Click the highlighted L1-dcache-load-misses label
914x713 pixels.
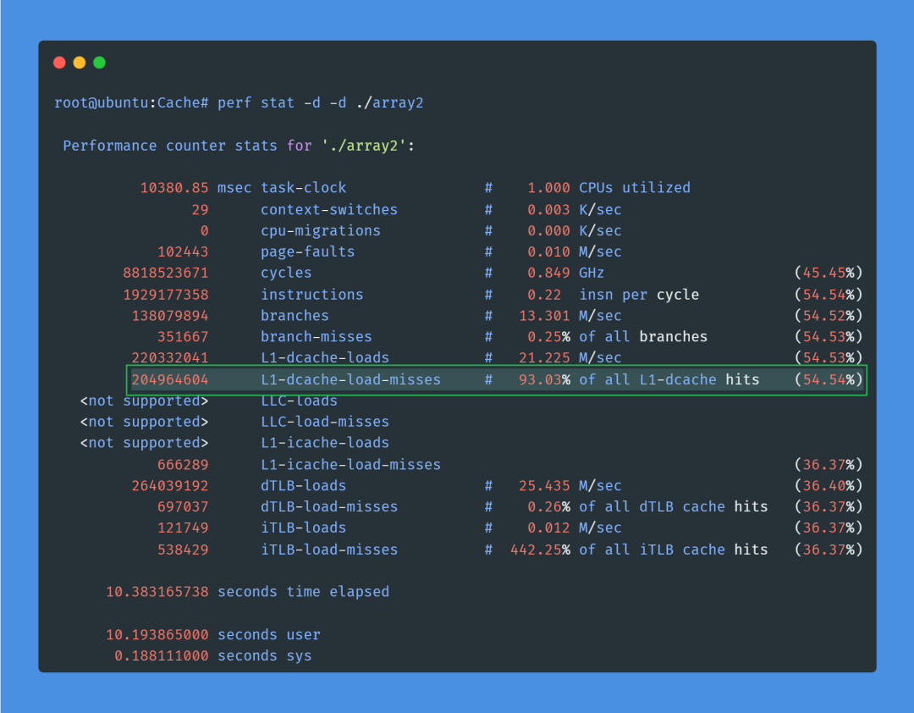tap(350, 379)
